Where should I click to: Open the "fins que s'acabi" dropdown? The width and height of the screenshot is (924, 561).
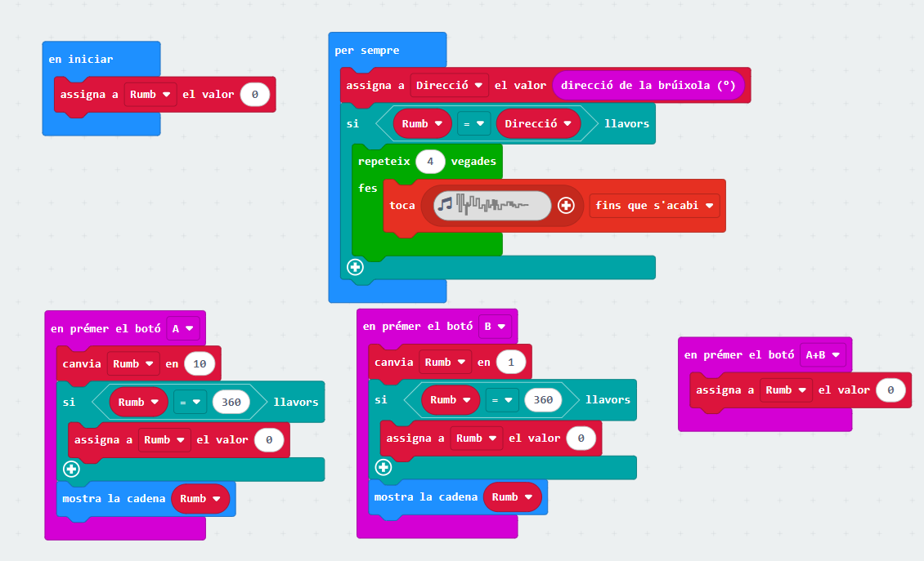654,206
